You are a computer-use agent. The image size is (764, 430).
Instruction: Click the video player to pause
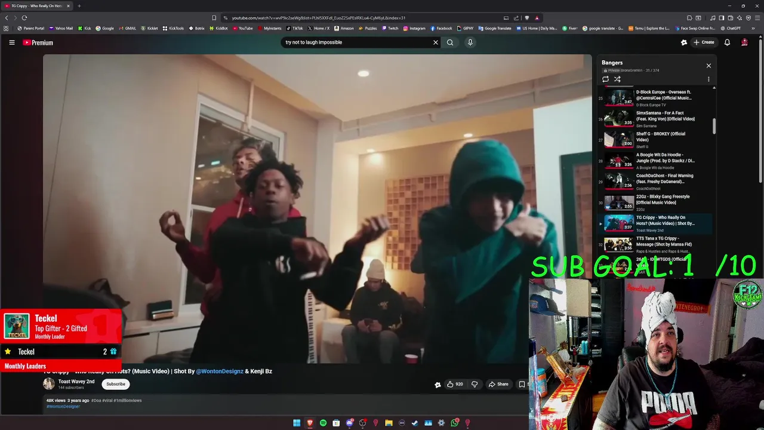pos(317,208)
